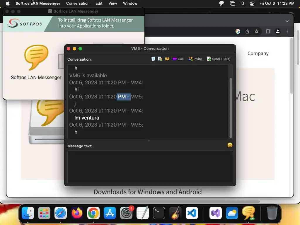Open TextEdit from the Dock
The image size is (300, 225).
click(143, 213)
